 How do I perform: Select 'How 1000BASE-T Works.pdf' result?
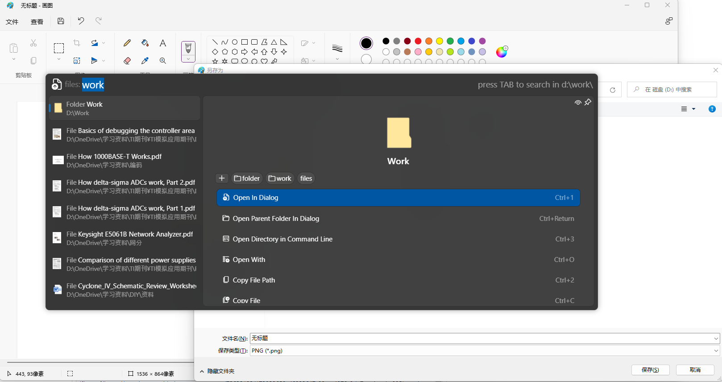[124, 161]
